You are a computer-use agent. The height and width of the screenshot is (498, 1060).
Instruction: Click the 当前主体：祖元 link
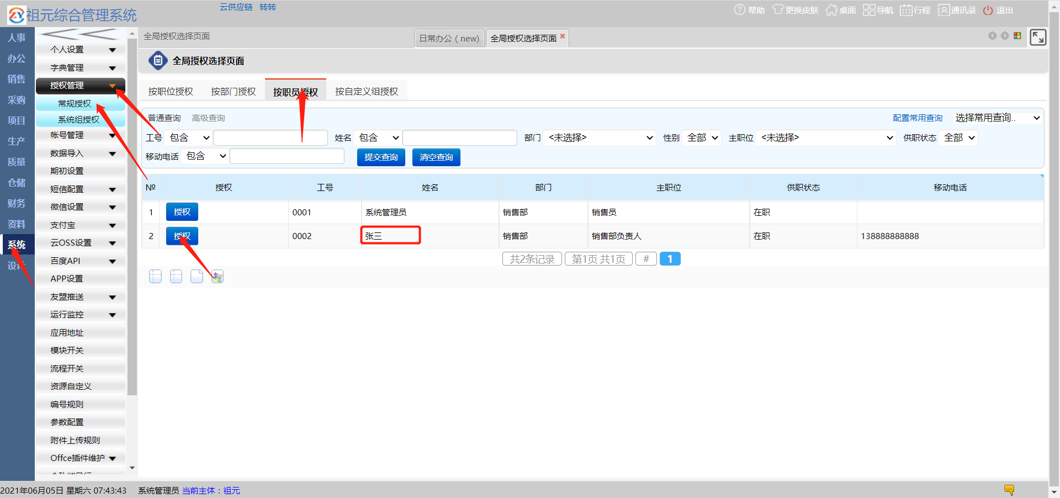click(211, 490)
